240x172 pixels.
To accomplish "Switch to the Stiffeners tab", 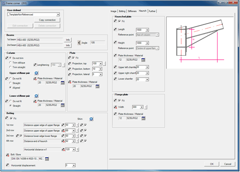I will point(132,11).
